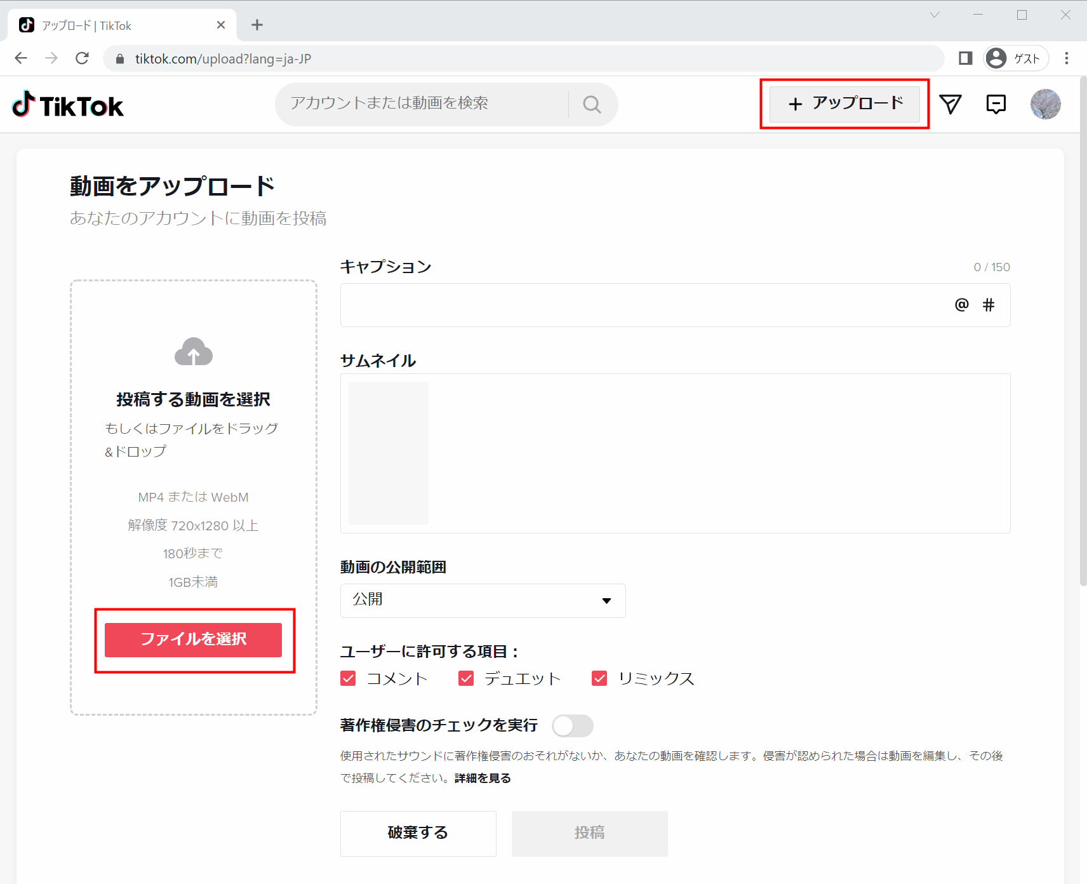Open the 詳細を見る link

pos(483,778)
